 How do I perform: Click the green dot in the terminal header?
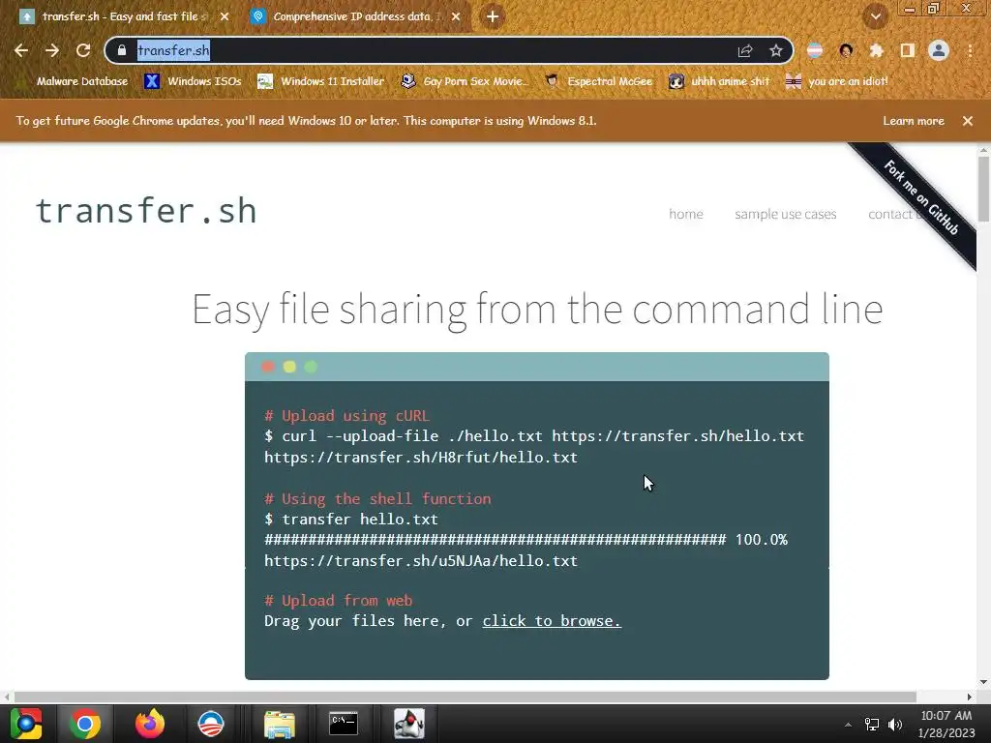(x=311, y=367)
